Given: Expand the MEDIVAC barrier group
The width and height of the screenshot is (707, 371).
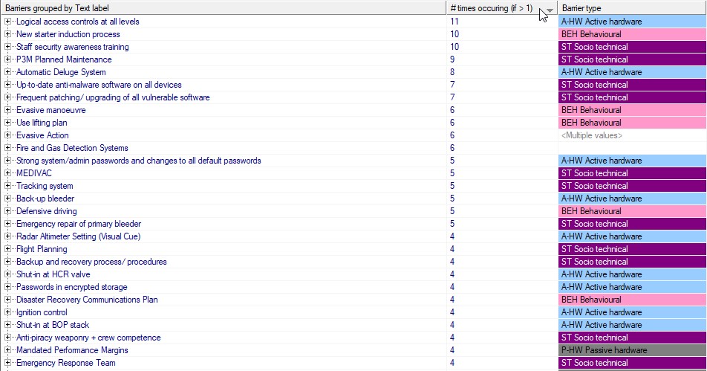Looking at the screenshot, I should tap(8, 173).
